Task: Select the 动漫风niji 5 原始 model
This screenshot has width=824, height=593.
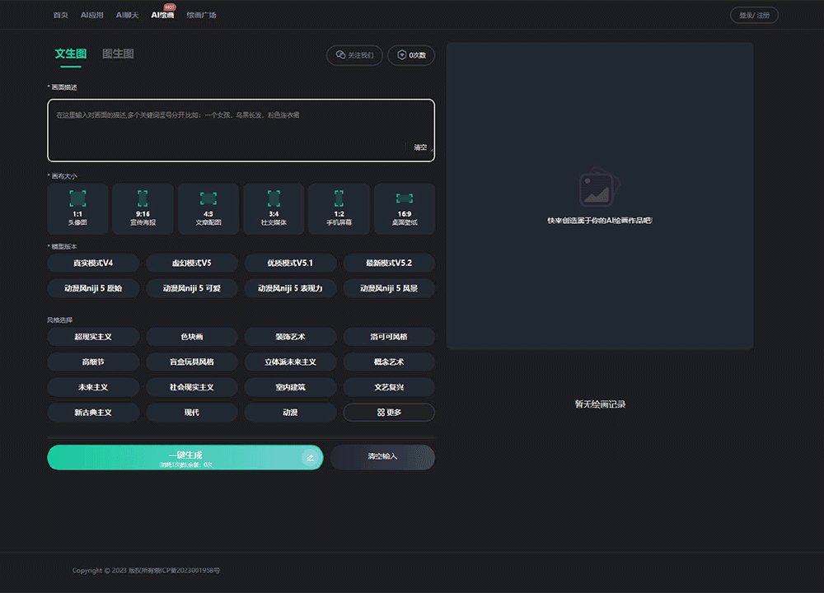Action: (93, 288)
